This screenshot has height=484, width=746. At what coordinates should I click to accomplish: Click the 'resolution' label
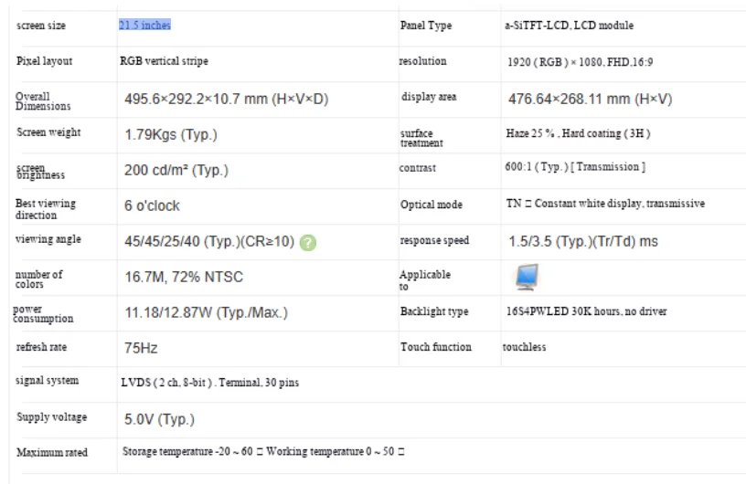click(422, 61)
